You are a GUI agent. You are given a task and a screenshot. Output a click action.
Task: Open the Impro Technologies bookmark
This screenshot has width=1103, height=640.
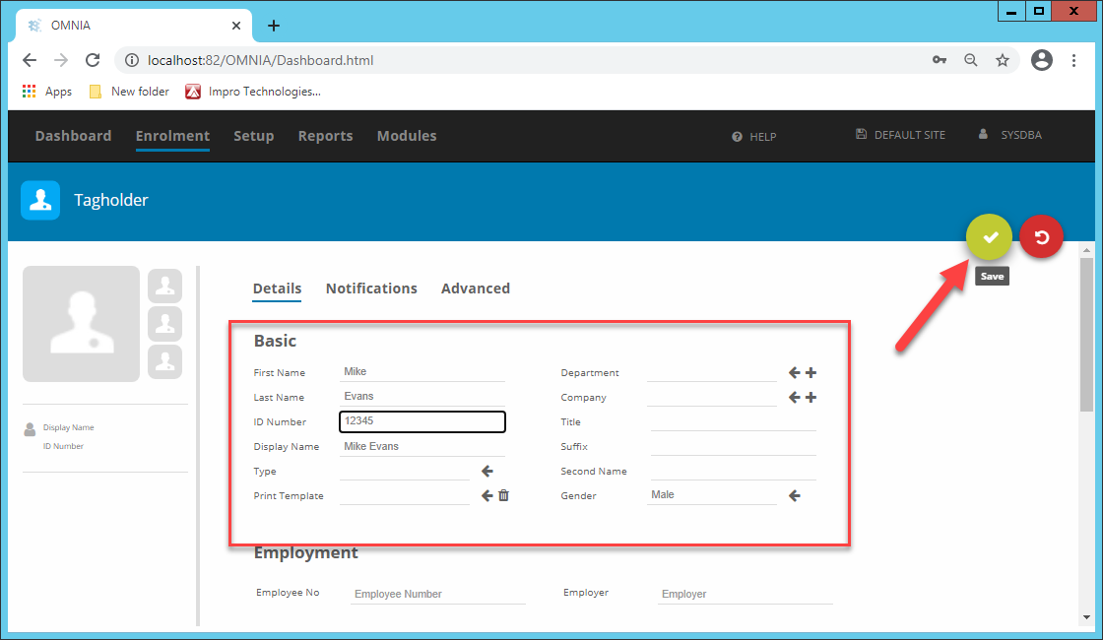[253, 92]
